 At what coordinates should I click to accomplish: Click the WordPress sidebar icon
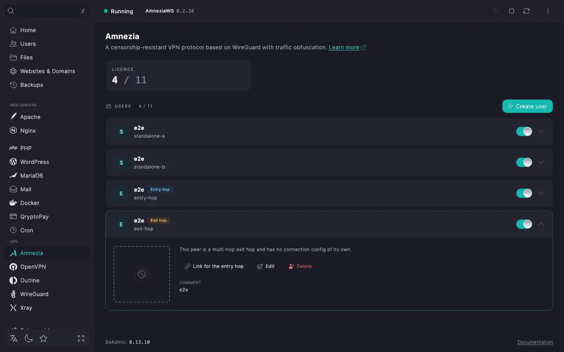pos(13,162)
